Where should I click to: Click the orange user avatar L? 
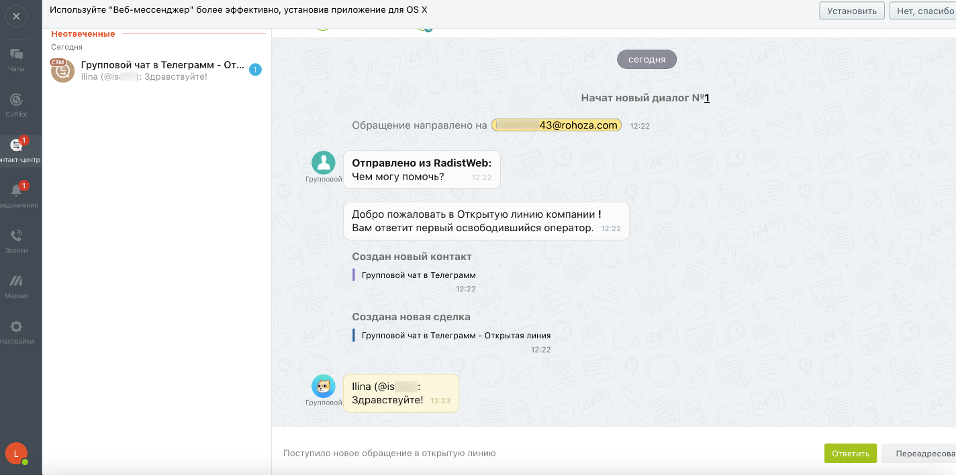16,454
